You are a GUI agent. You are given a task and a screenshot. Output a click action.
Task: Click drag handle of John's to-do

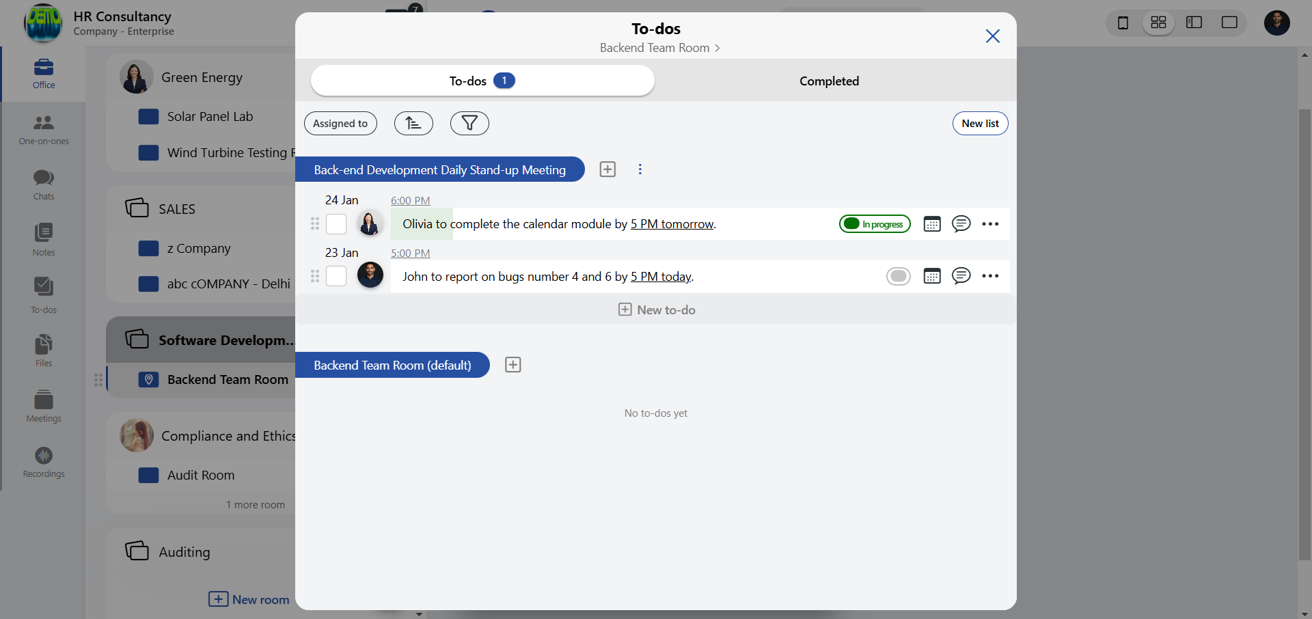click(x=315, y=276)
